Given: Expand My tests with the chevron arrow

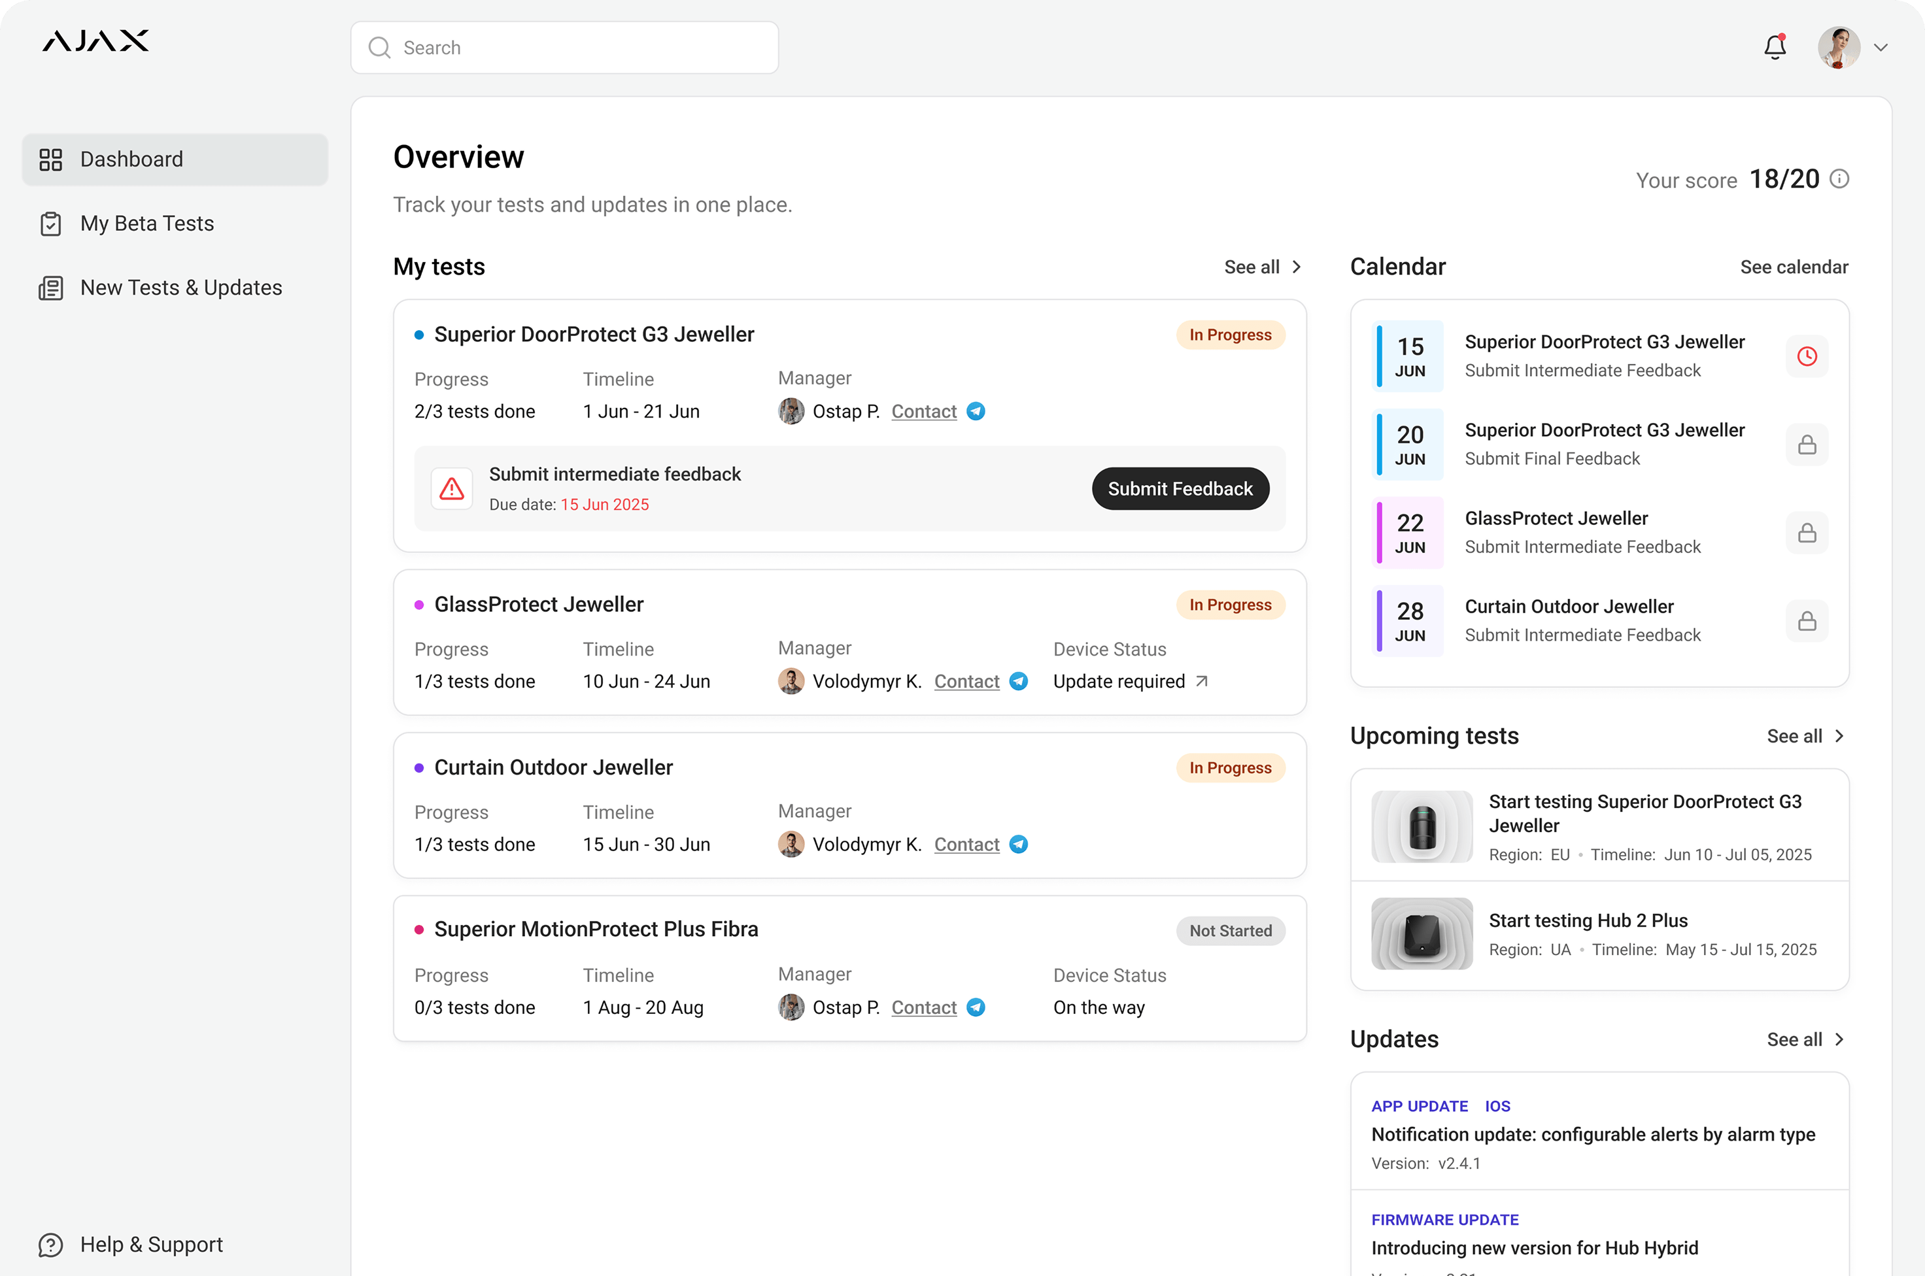Looking at the screenshot, I should click(1297, 267).
